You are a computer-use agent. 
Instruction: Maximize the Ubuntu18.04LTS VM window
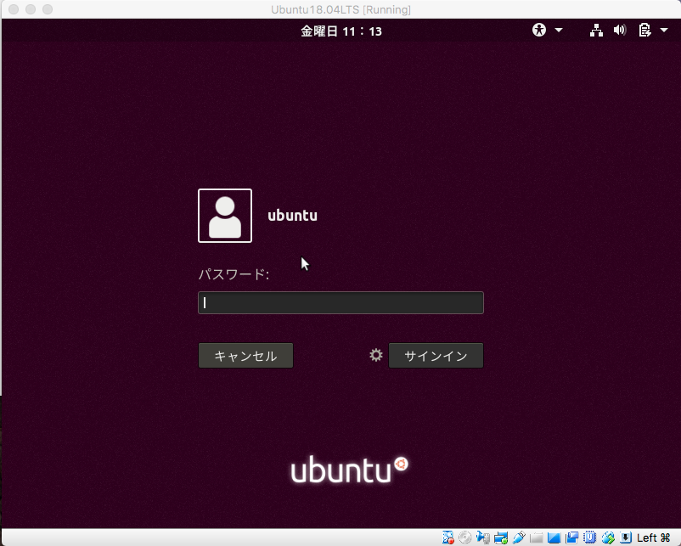coord(48,9)
